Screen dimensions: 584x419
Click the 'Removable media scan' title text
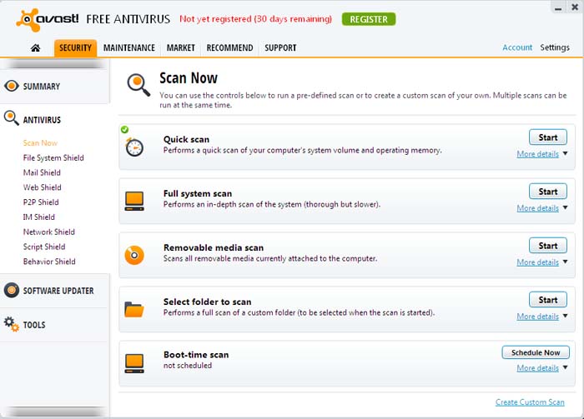click(x=214, y=247)
